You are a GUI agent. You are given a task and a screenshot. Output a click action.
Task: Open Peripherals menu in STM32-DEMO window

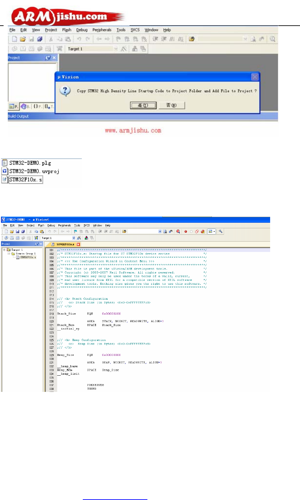65,225
